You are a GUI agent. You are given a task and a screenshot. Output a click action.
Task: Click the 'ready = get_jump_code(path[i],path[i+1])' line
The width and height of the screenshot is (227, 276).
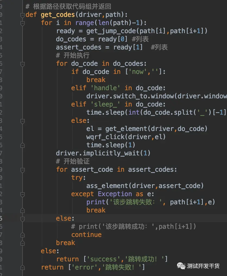point(132,31)
